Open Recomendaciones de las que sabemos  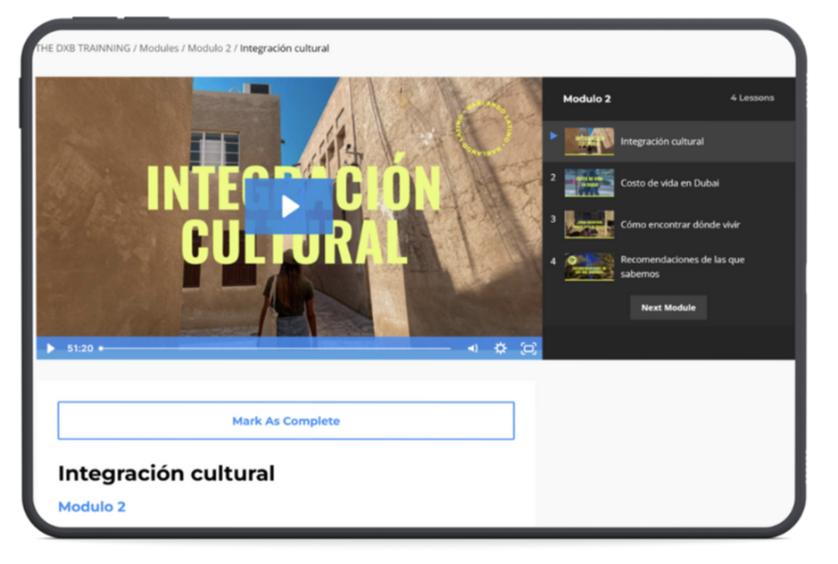click(x=680, y=266)
